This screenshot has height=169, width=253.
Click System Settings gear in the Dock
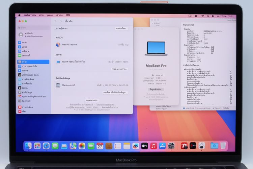[171, 146]
